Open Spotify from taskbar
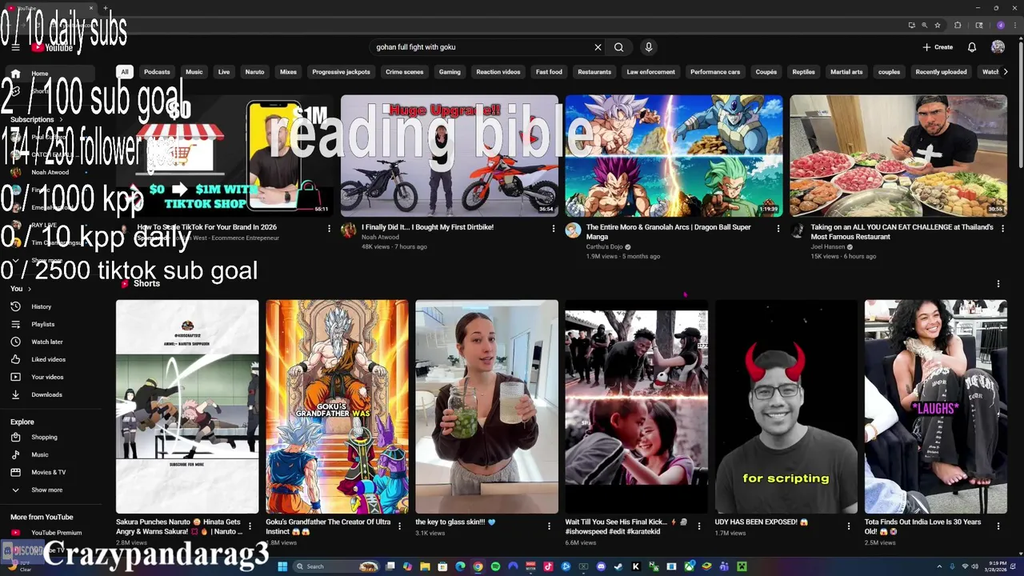1024x576 pixels. [495, 566]
